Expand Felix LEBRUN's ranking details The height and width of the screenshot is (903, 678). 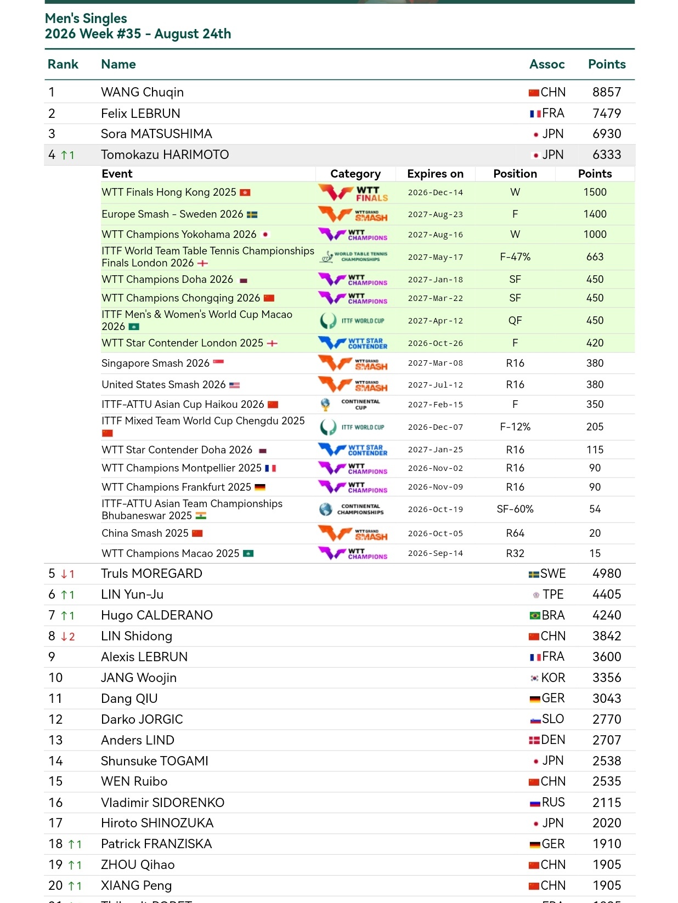340,113
